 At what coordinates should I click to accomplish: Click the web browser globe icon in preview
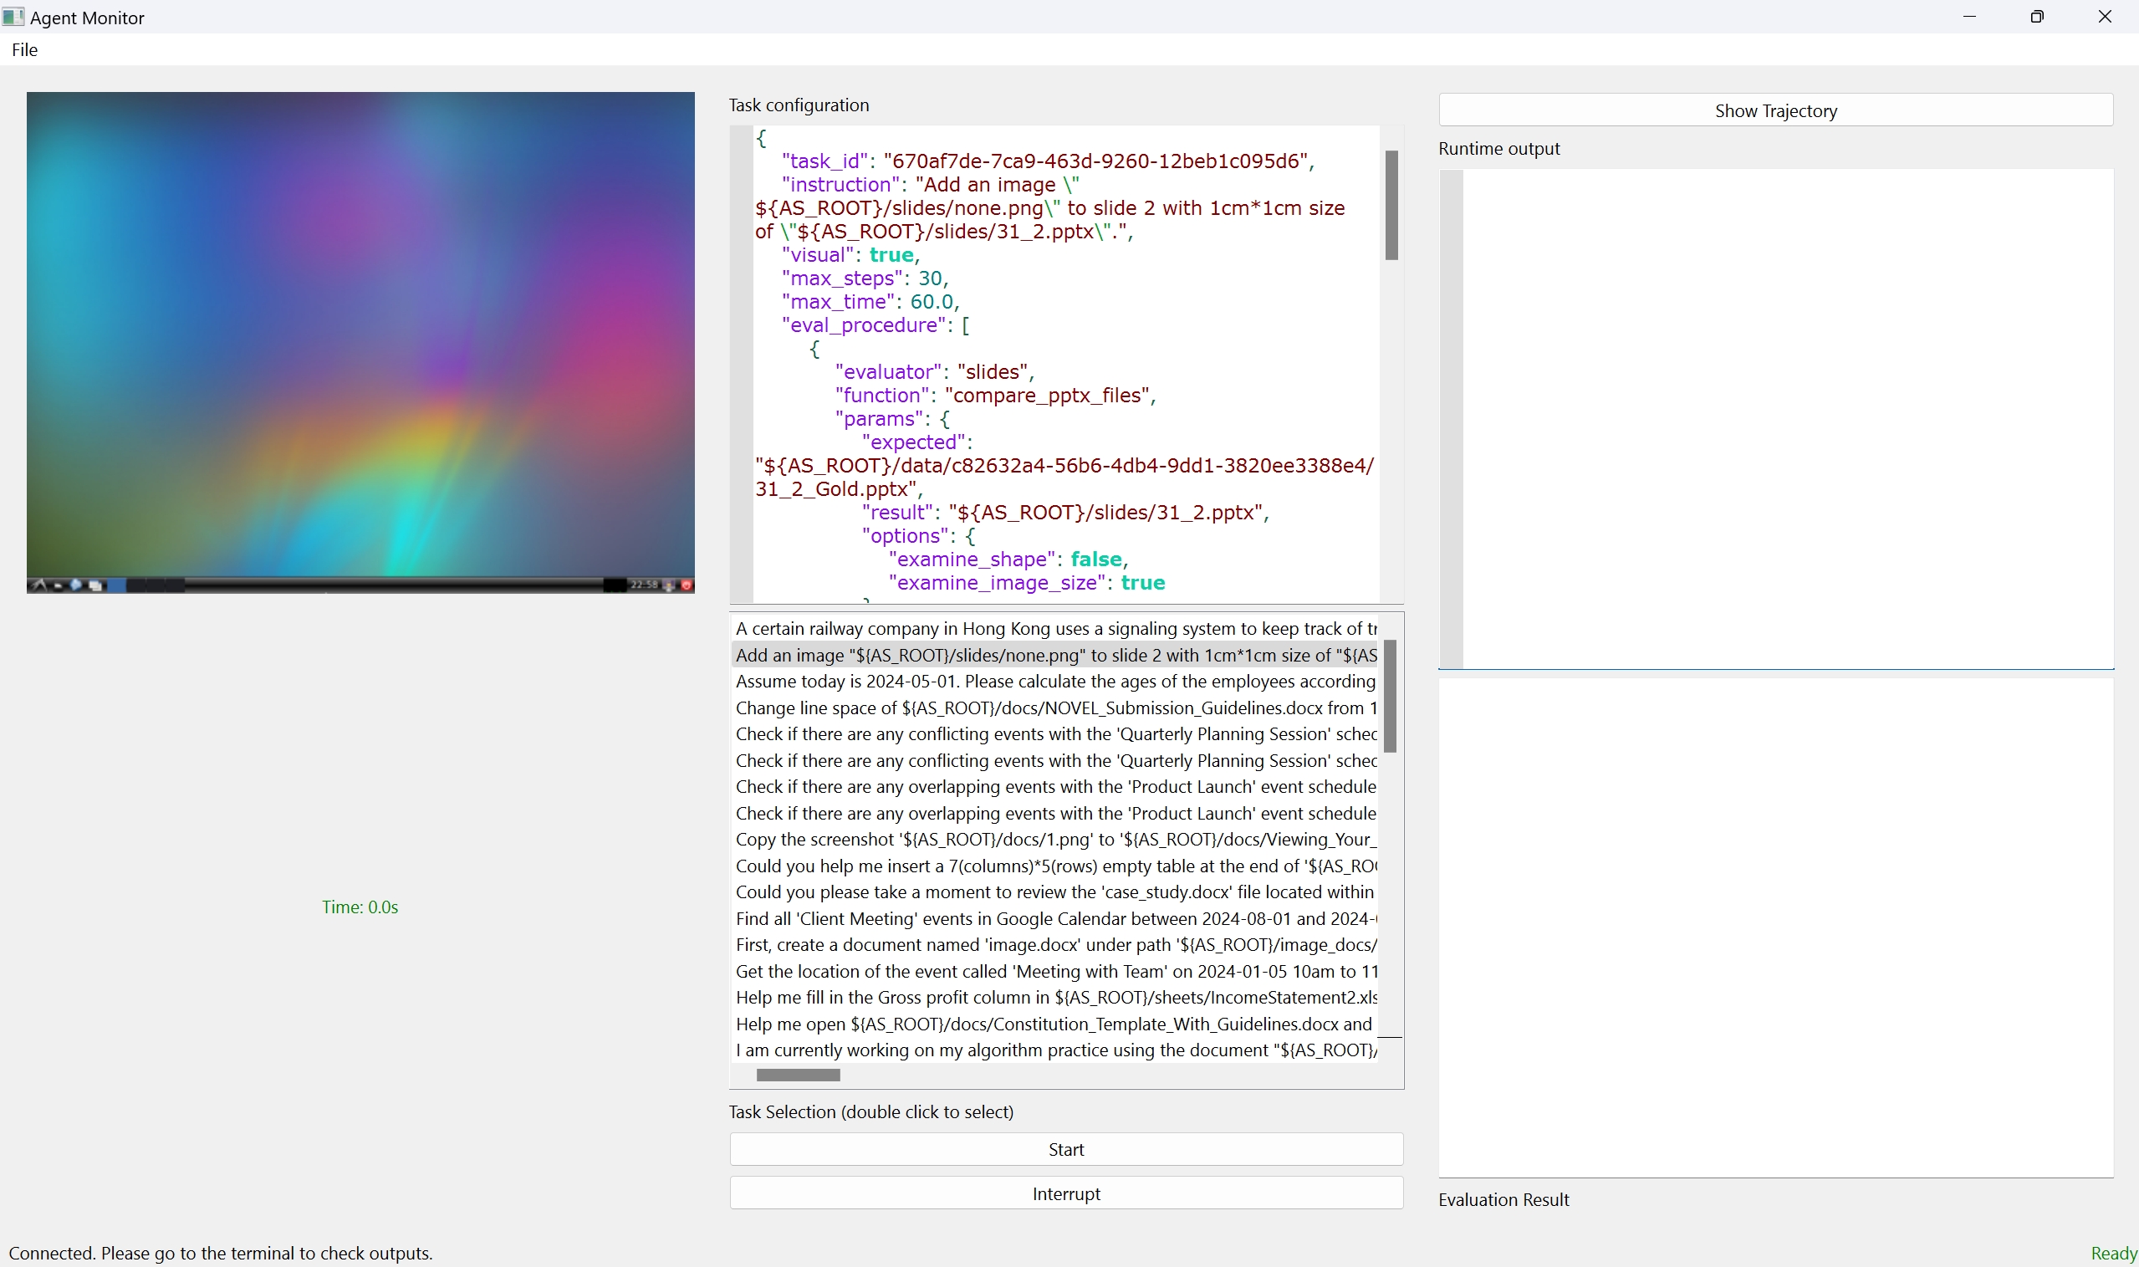click(76, 585)
